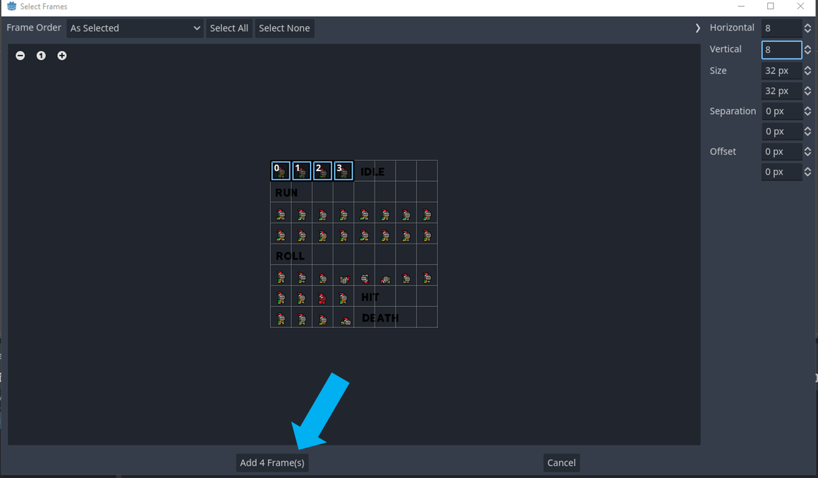Adjust the Size height stepper arrows

click(x=807, y=91)
